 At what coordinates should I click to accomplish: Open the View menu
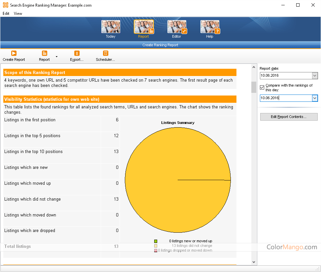[x=18, y=14]
